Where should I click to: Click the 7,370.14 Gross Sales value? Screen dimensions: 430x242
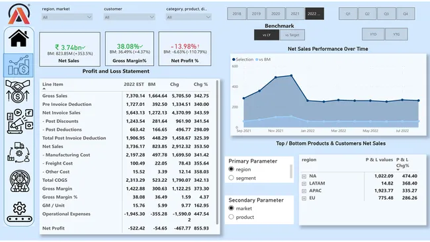(135, 96)
